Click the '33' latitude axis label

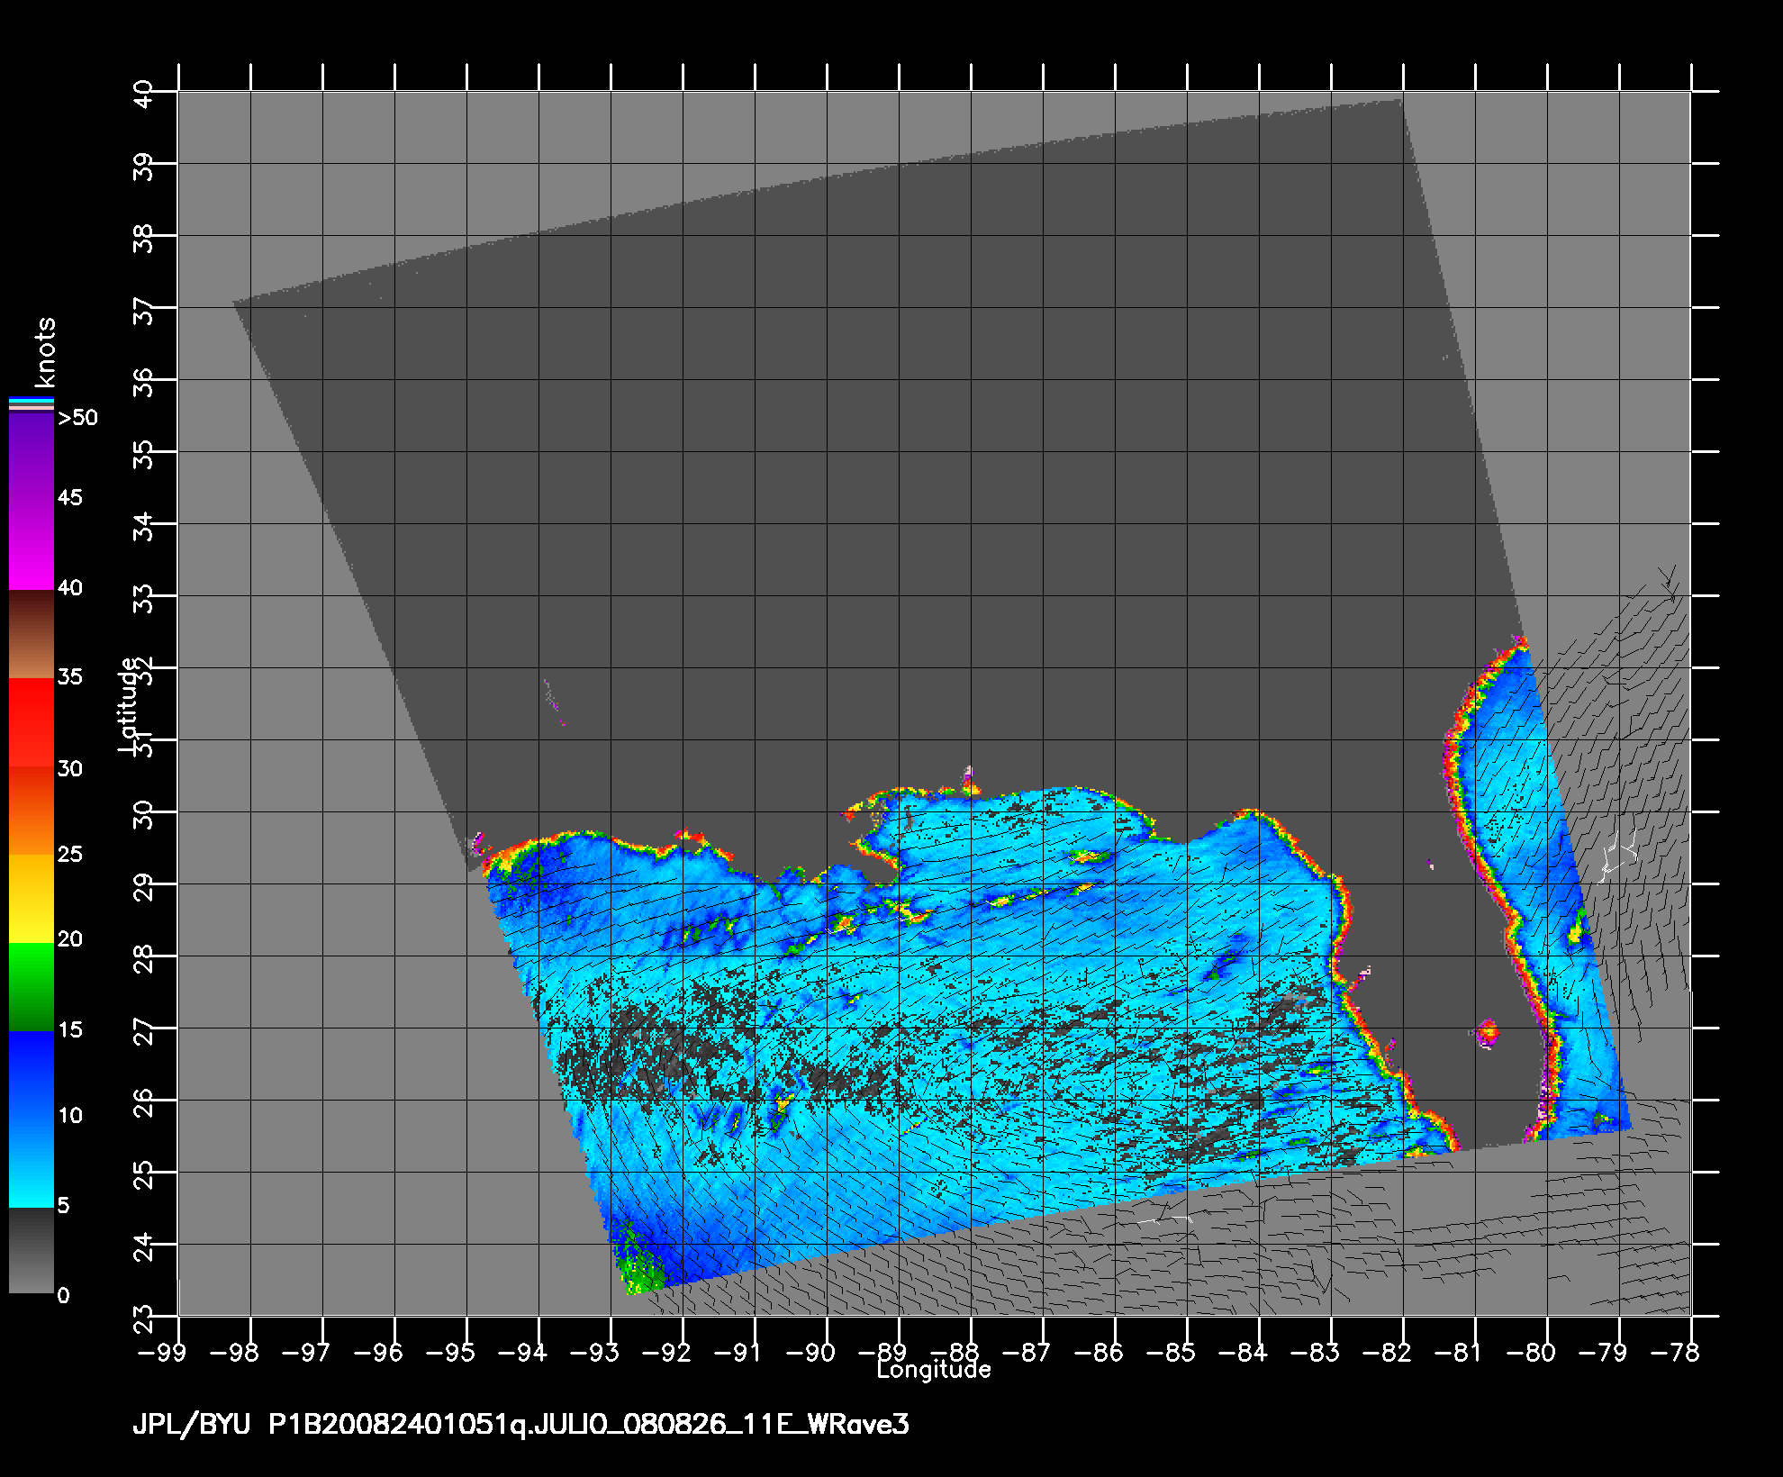143,600
